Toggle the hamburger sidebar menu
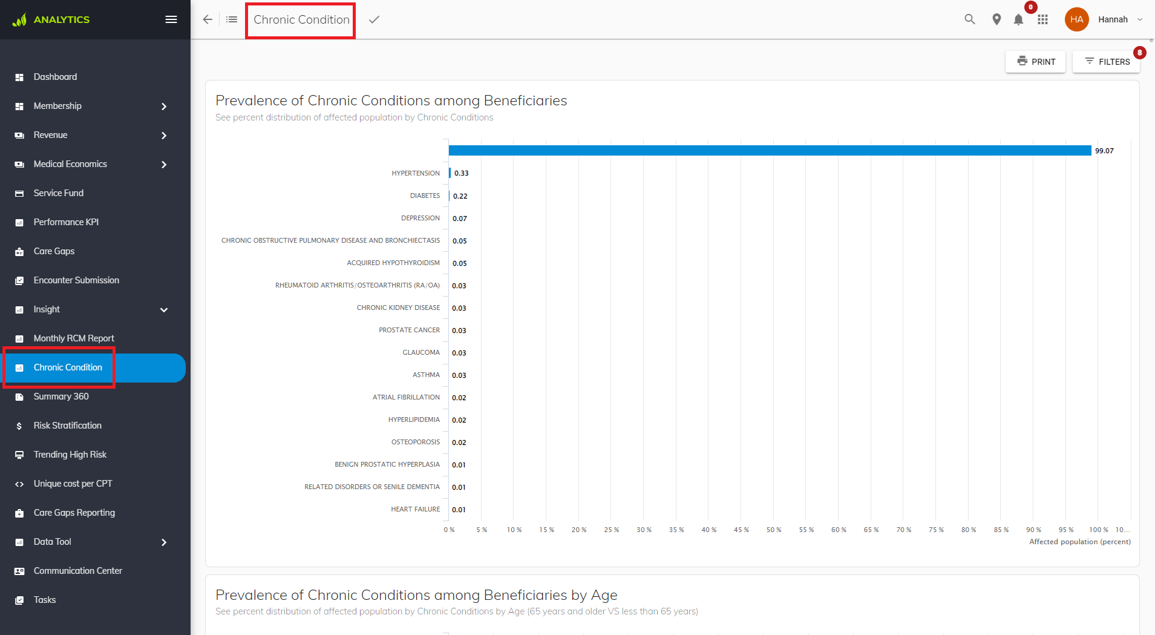Screen dimensions: 1155x635 [x=171, y=19]
